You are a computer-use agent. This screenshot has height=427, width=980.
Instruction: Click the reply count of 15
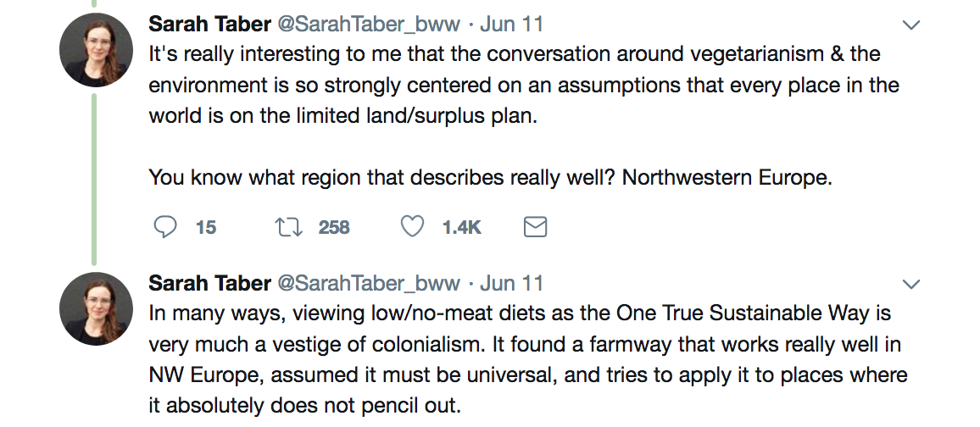(206, 227)
